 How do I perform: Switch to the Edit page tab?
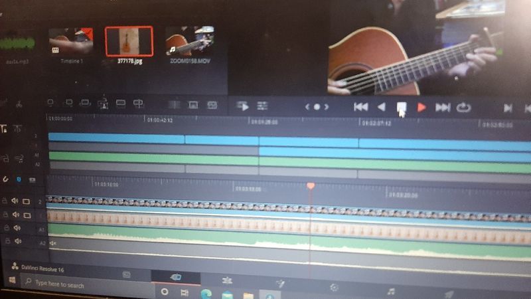[x=227, y=280]
